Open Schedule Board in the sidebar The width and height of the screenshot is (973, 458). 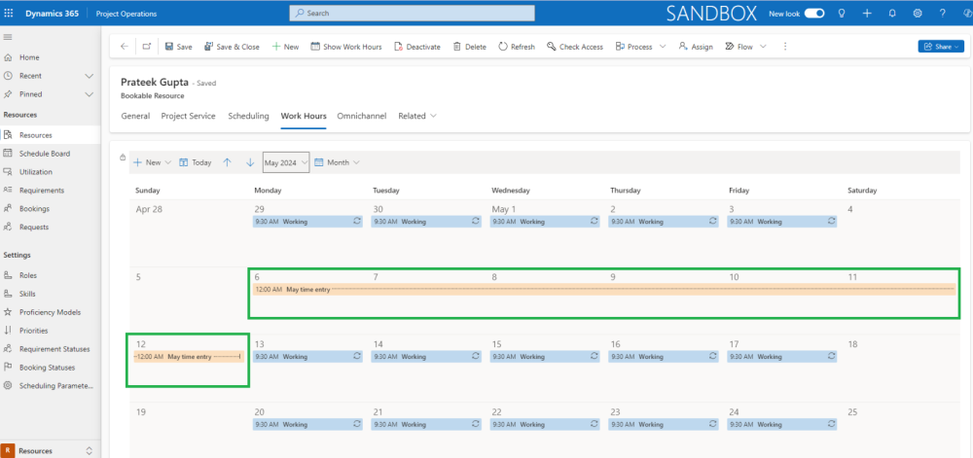pos(45,154)
